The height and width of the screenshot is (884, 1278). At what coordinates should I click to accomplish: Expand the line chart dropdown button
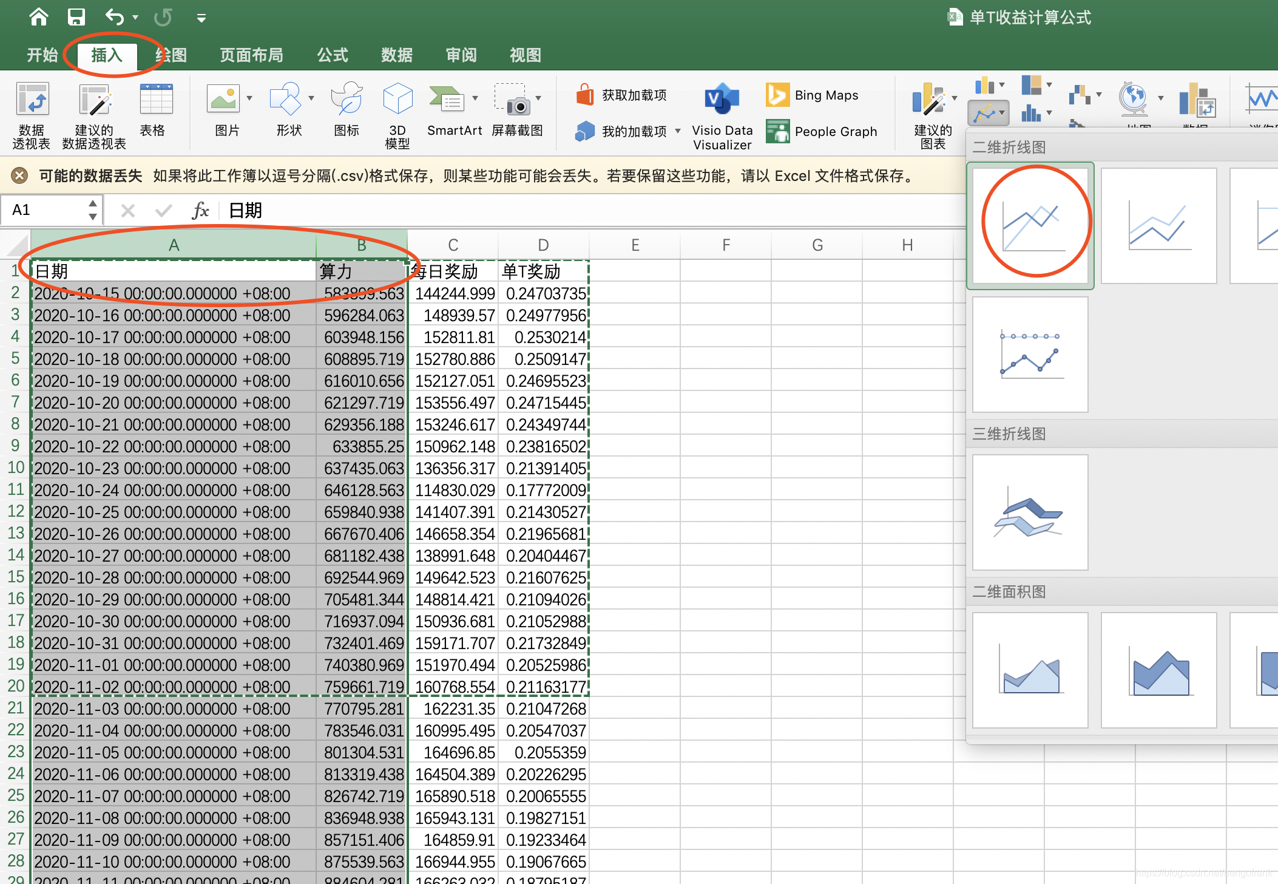click(x=1001, y=113)
